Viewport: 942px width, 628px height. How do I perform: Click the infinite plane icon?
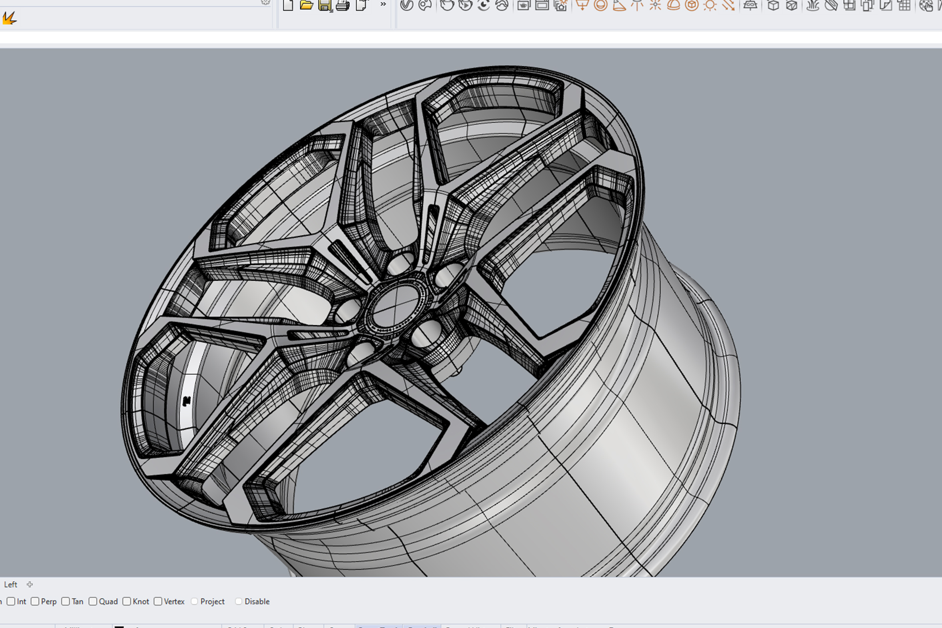pos(750,5)
